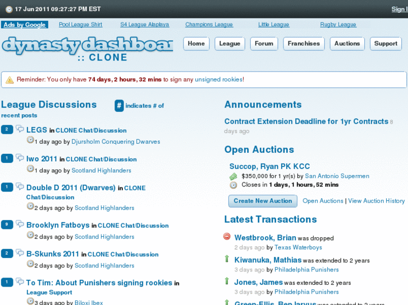Open the Rugby League ad link
Image resolution: width=408 pixels, height=305 pixels.
tap(338, 25)
